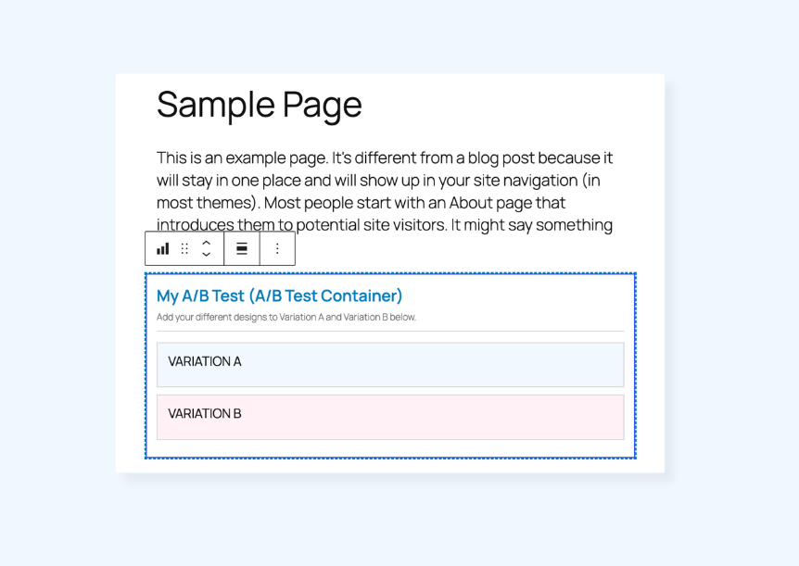
Task: Click the Sample Page title
Action: point(260,105)
